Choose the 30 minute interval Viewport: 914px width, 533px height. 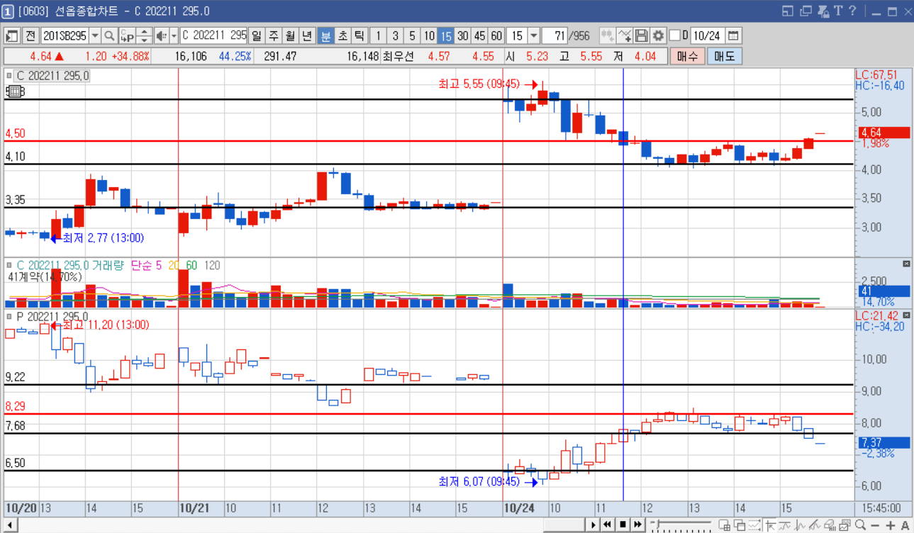click(x=462, y=35)
